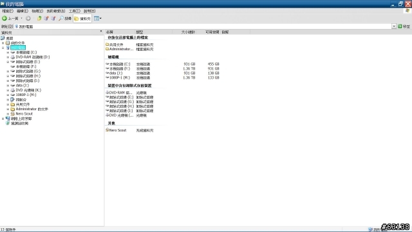The height and width of the screenshot is (232, 412).
Task: Select 資源回收筒 in the tree
Action: click(x=19, y=123)
